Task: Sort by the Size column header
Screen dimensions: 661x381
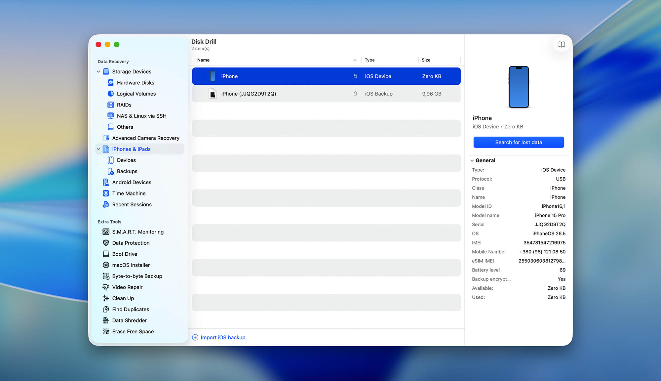Action: (x=426, y=60)
